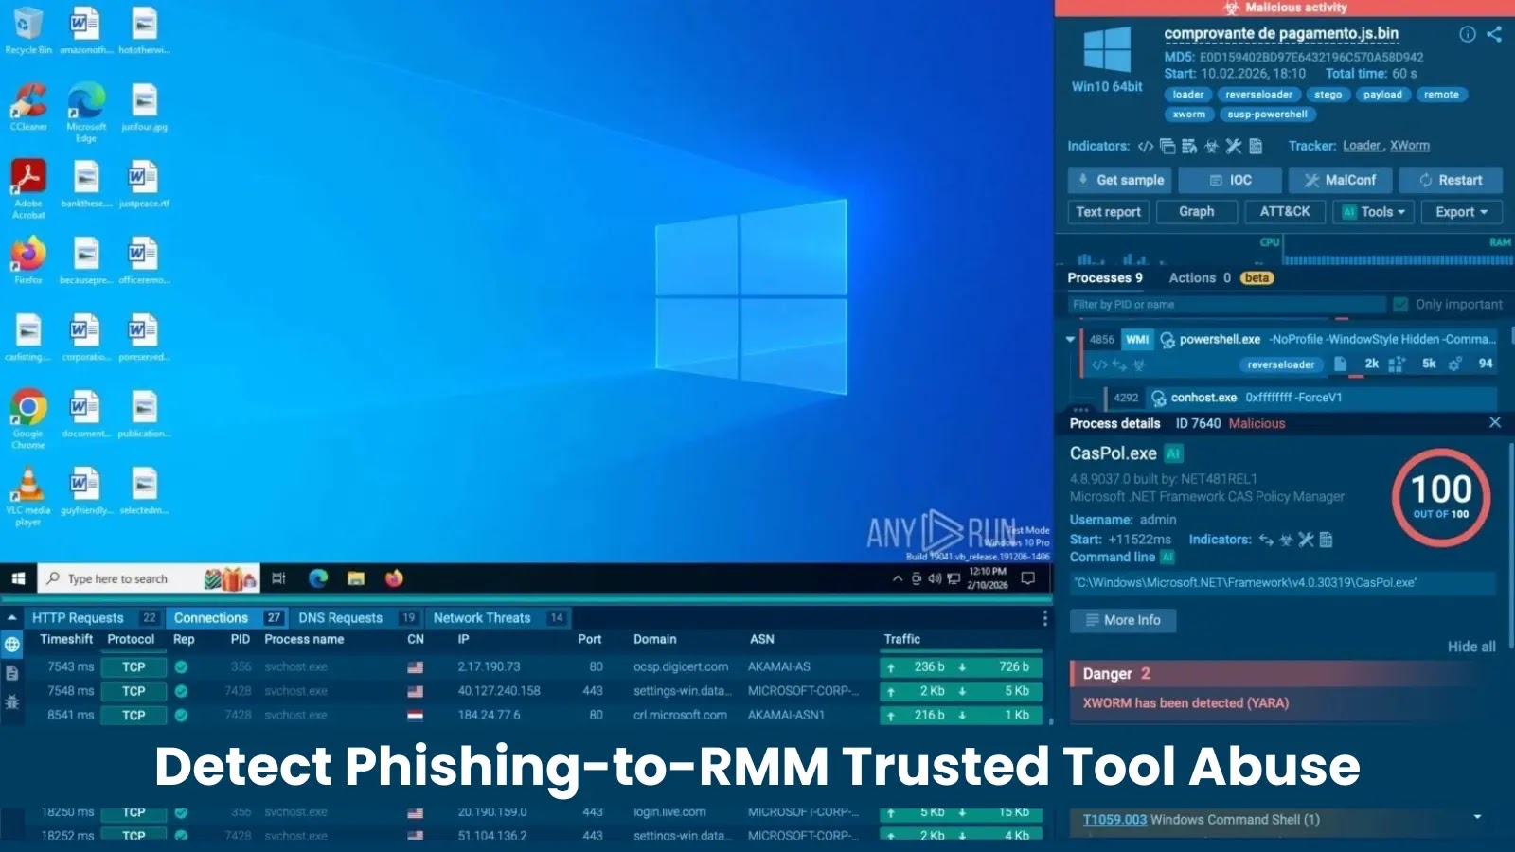Click the stego tag
The height and width of the screenshot is (852, 1515).
[x=1328, y=95]
